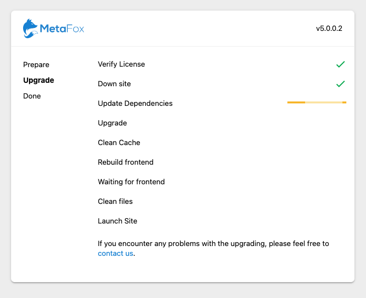Click the Down site step label
The width and height of the screenshot is (366, 298).
tap(114, 84)
